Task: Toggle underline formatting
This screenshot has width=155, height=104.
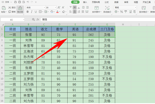Action: 36,12
